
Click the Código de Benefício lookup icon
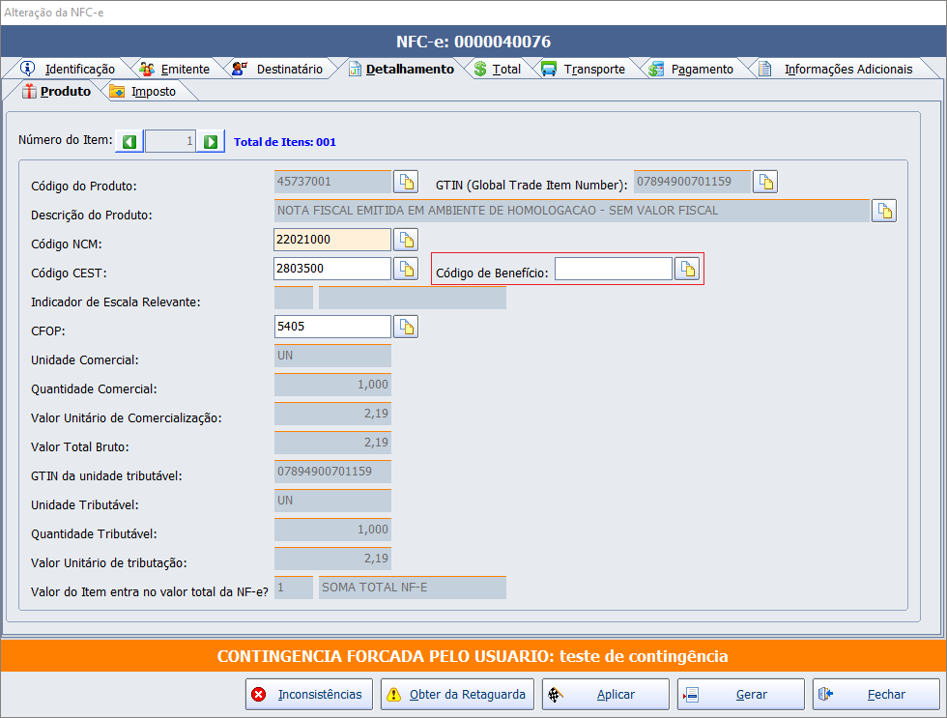point(686,270)
